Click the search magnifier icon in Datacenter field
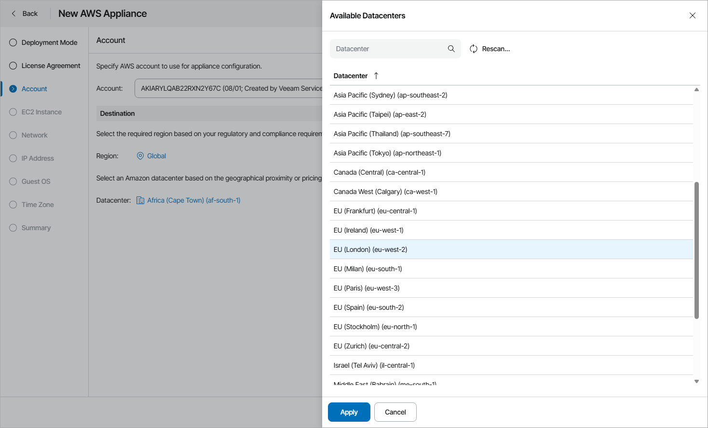 pyautogui.click(x=451, y=49)
